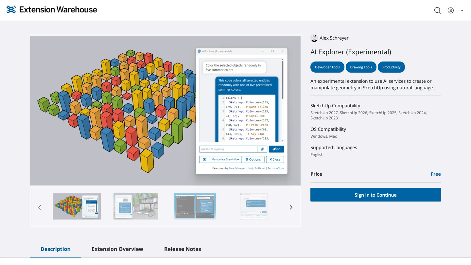This screenshot has width=471, height=265.
Task: Click the 'Windows, Mac' text
Action: 323,136
